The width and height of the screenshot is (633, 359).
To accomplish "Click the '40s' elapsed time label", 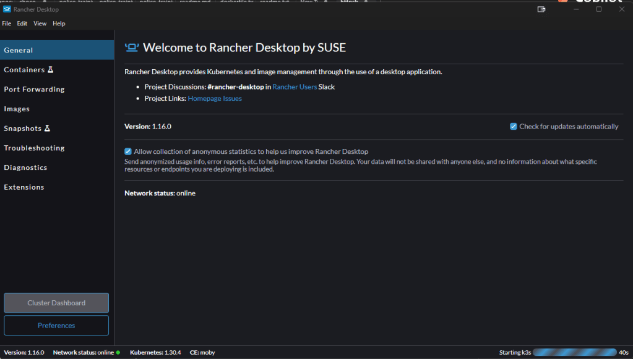I will (623, 353).
